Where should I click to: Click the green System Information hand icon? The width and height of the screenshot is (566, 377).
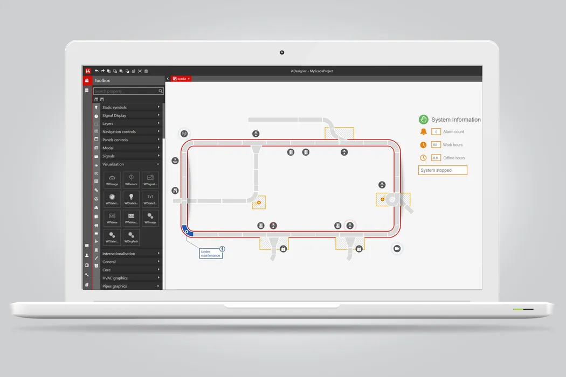pos(423,120)
